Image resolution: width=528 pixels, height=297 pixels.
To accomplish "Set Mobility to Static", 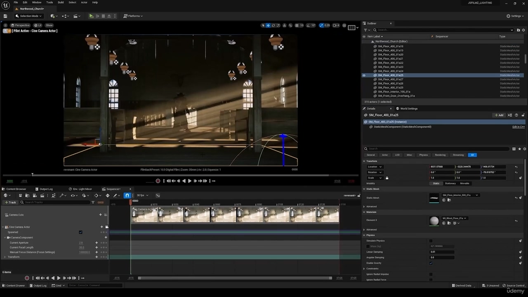I will [x=436, y=184].
